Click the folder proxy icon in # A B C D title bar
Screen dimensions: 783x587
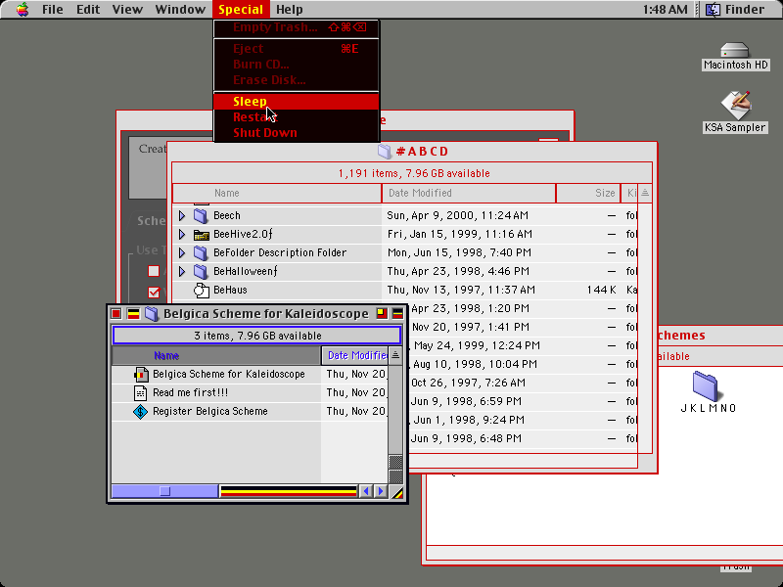(385, 152)
